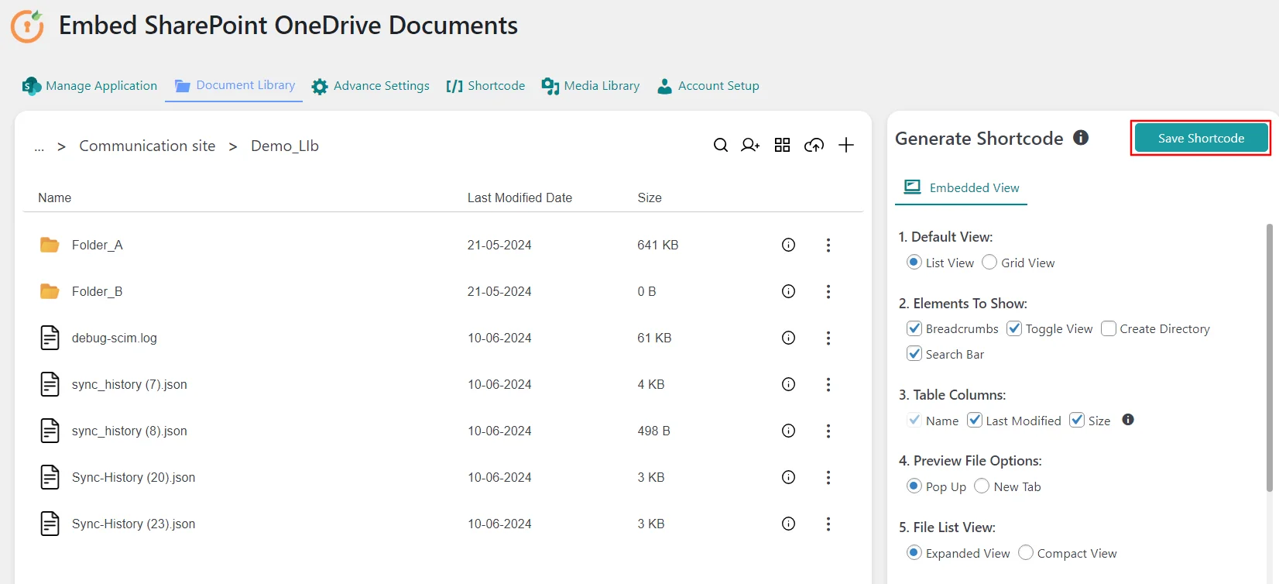Screen dimensions: 1279x584
Task: Enable the Create Directory checkbox
Action: 1109,328
